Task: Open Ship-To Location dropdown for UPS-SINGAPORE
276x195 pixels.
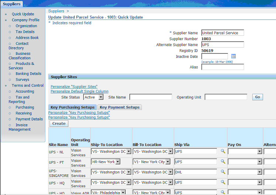Action: [129, 172]
